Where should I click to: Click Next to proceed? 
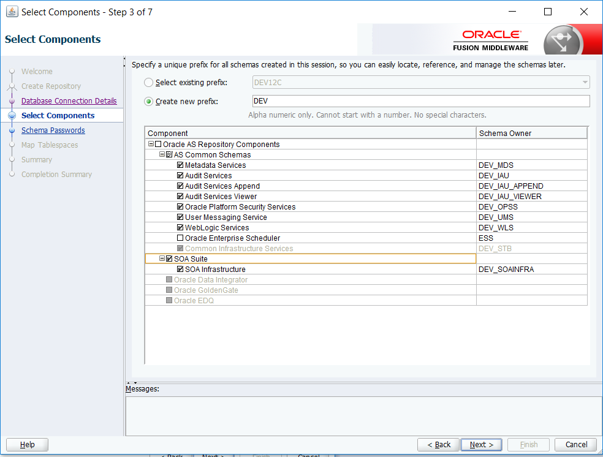[481, 444]
